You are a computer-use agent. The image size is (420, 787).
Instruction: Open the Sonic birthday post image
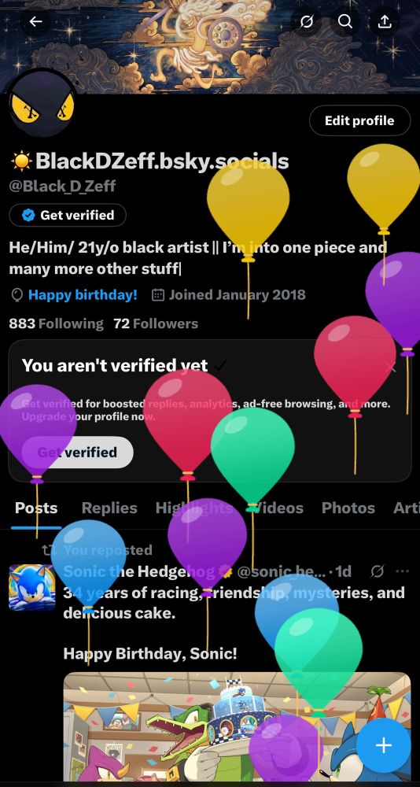237,727
